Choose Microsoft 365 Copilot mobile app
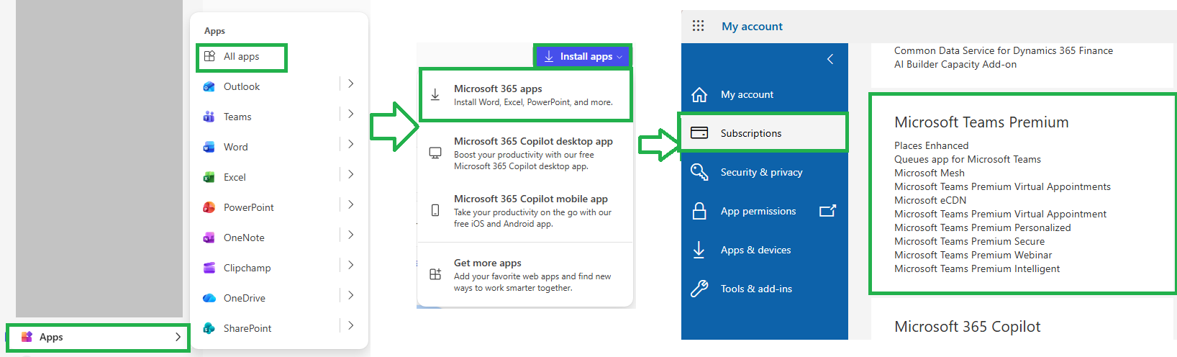Viewport: 1177px width, 357px height. (525, 211)
